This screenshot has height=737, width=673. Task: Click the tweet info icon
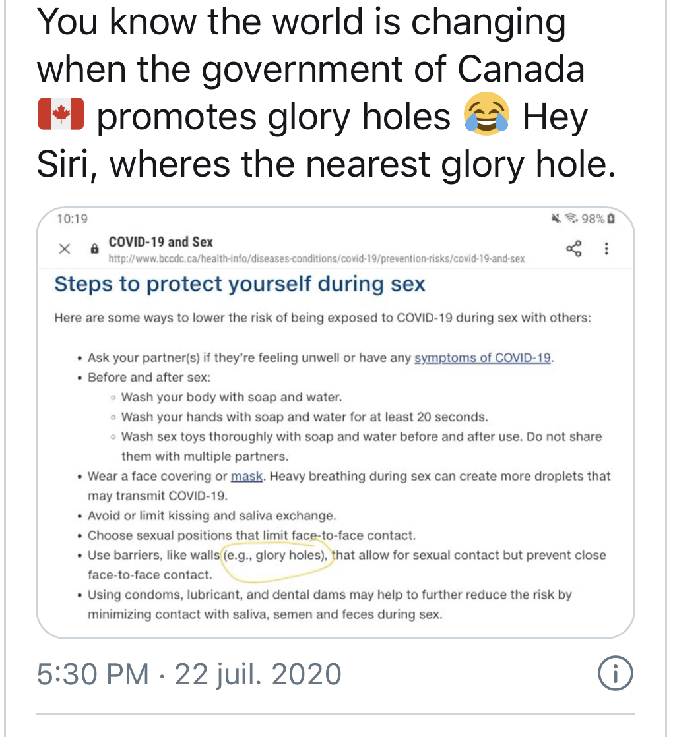[x=614, y=674]
